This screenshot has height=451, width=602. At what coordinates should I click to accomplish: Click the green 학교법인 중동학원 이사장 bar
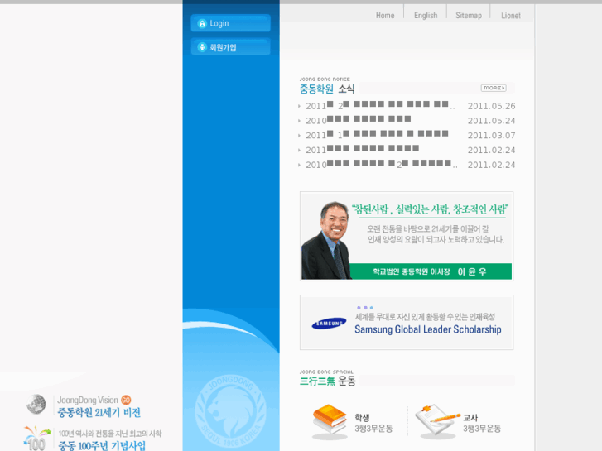pyautogui.click(x=431, y=271)
